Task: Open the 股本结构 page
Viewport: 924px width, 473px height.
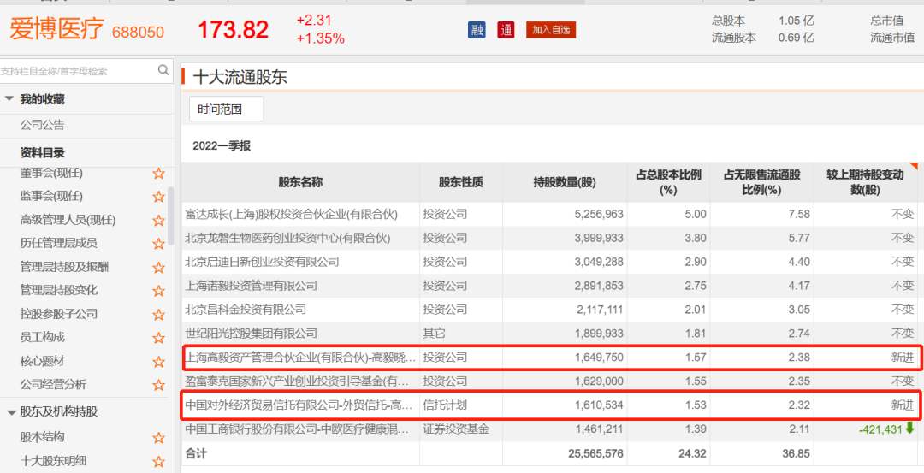Action: (43, 437)
